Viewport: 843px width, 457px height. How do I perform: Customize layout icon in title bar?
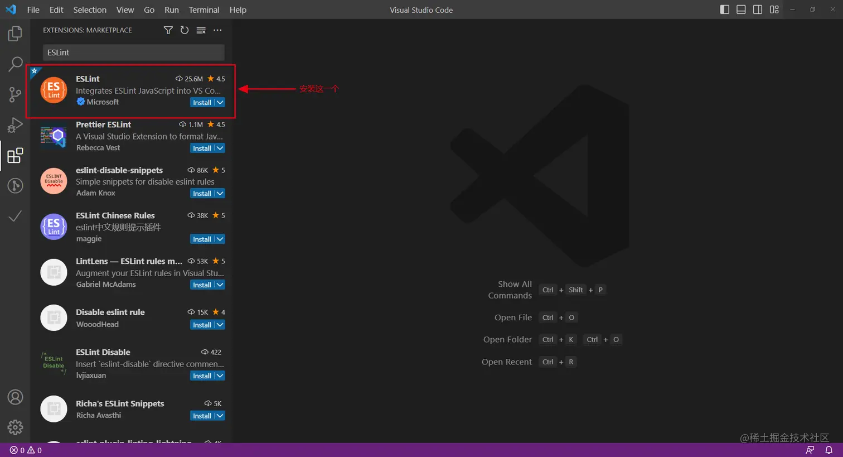[774, 9]
